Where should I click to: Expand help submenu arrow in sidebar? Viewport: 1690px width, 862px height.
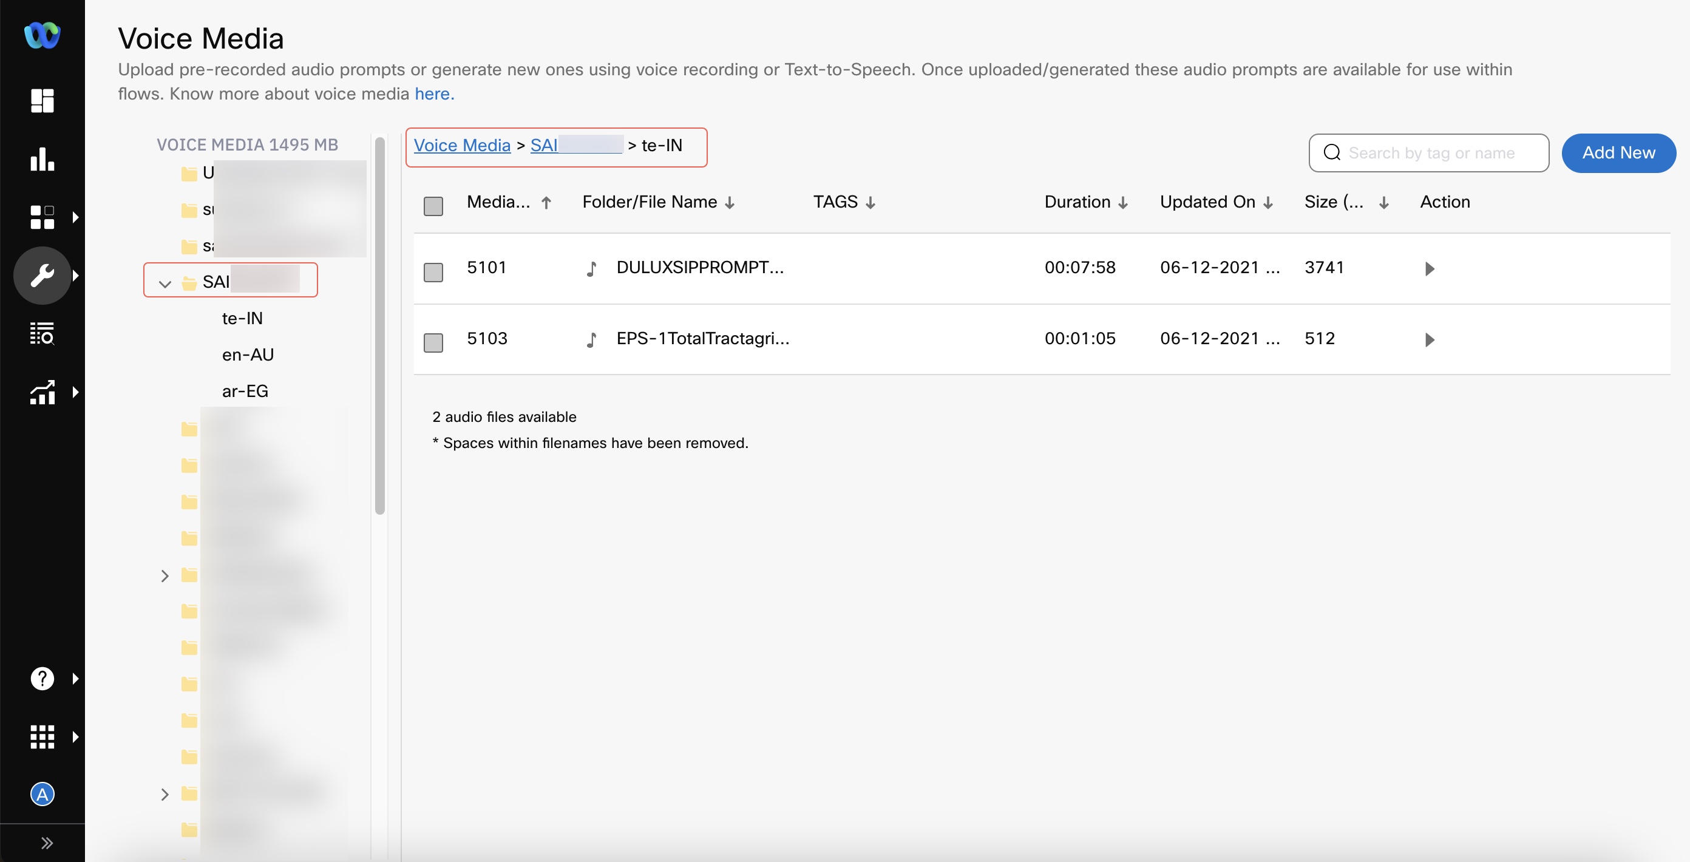(x=75, y=678)
